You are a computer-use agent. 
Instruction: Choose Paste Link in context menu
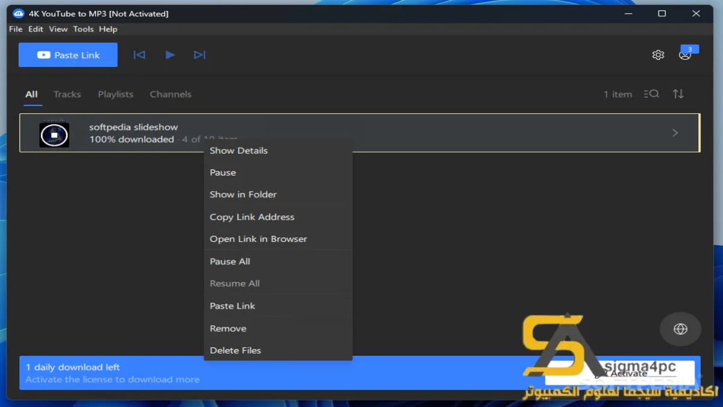278,306
